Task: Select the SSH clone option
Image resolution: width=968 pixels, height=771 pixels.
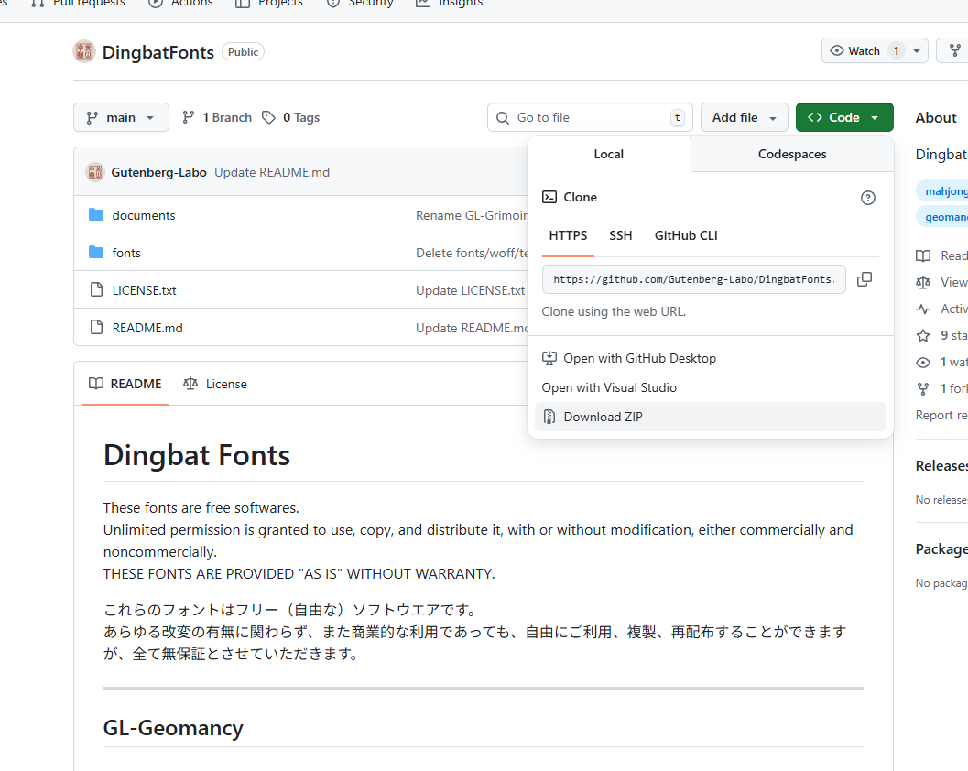Action: click(620, 235)
